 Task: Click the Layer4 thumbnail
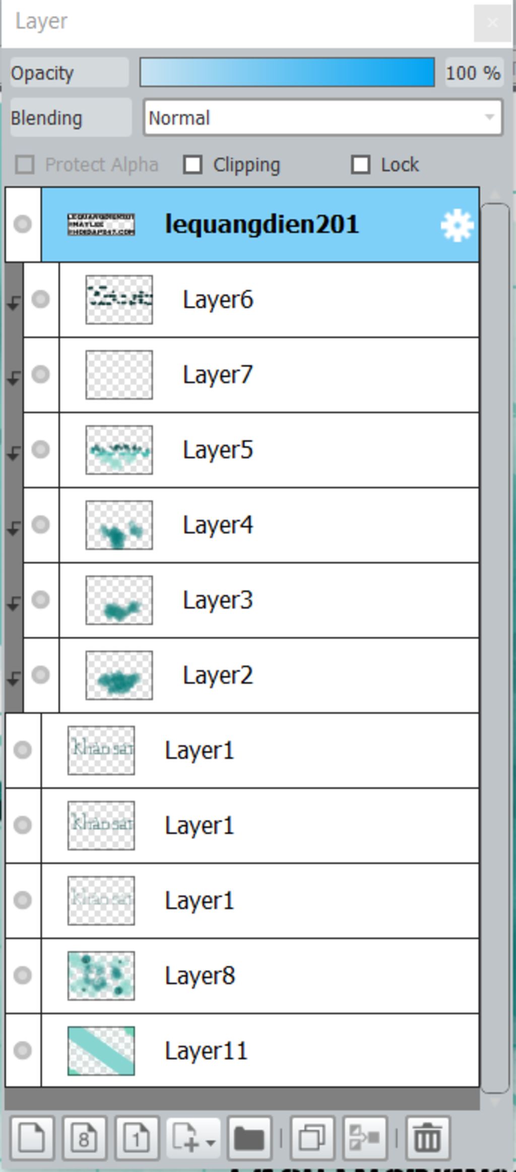[119, 524]
